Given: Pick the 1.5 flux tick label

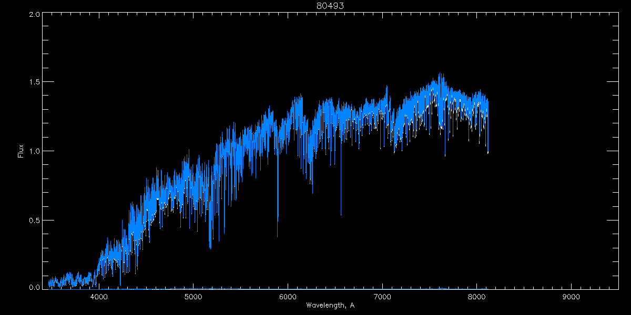Looking at the screenshot, I should coord(34,82).
